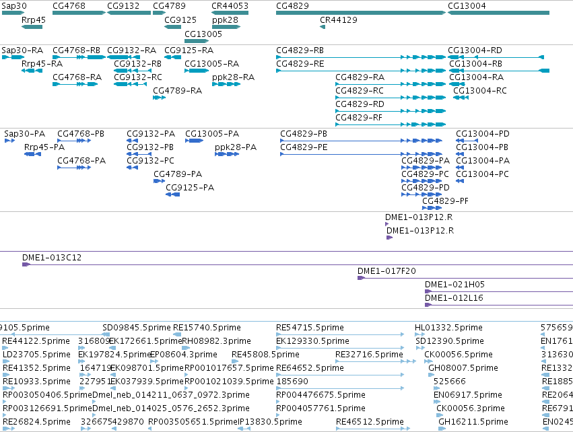Select the CR44053 gene label
The width and height of the screenshot is (573, 432).
[x=230, y=6]
